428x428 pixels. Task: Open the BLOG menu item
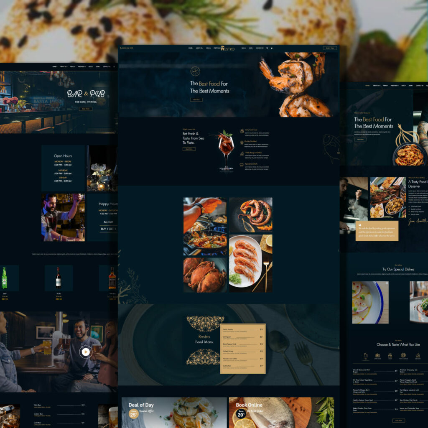point(243,48)
